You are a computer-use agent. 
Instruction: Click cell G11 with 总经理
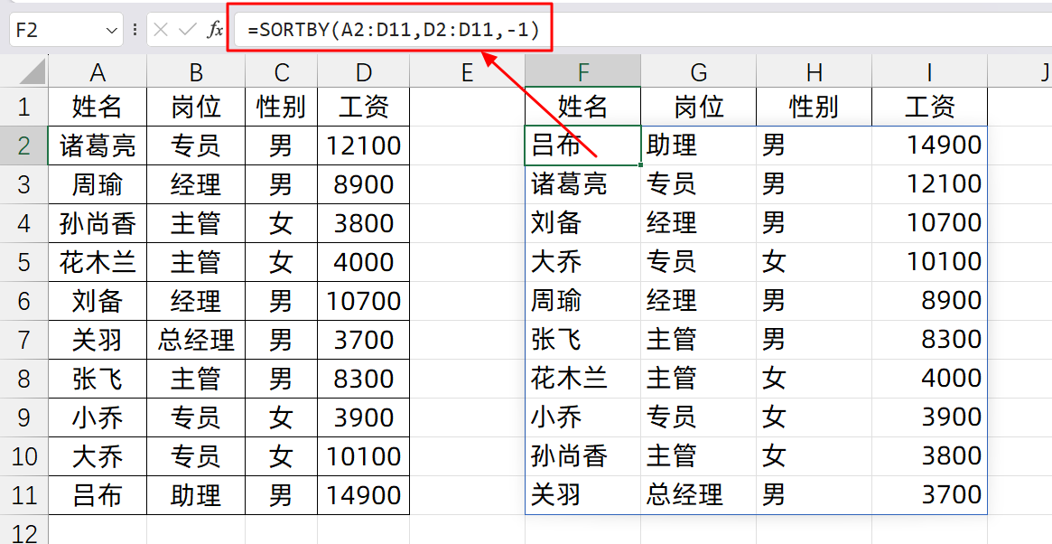(x=698, y=495)
